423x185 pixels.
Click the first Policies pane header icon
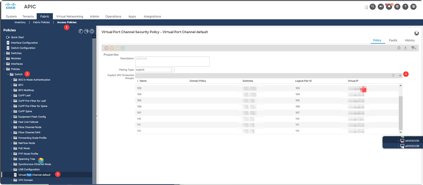coord(81,31)
